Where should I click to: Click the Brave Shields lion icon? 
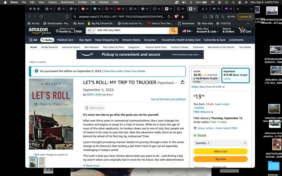(x=176, y=16)
